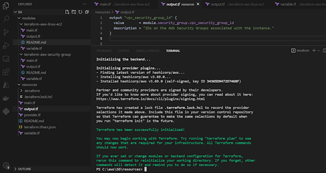Open the Source Control view

click(6, 32)
